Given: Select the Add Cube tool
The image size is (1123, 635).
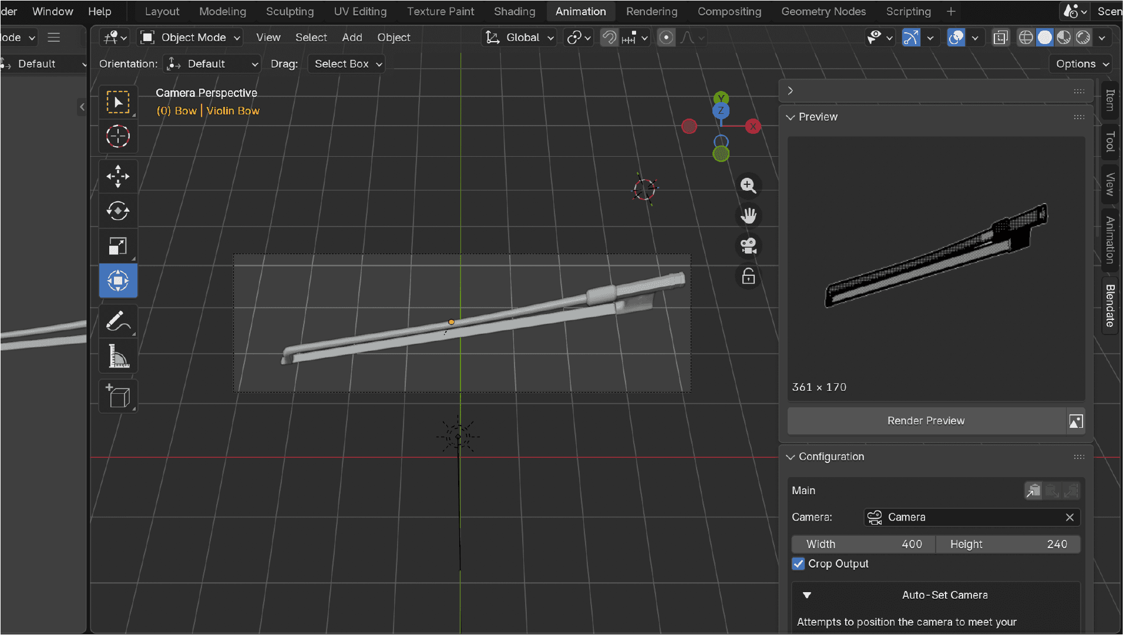Looking at the screenshot, I should pos(118,396).
